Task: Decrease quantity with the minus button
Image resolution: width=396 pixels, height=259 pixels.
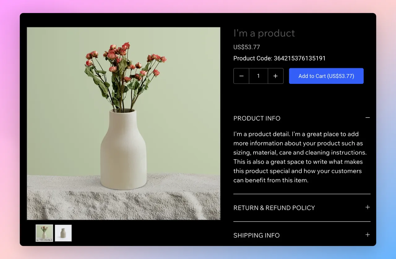Action: coord(241,76)
